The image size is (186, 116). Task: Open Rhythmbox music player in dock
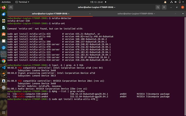click(x=4, y=21)
